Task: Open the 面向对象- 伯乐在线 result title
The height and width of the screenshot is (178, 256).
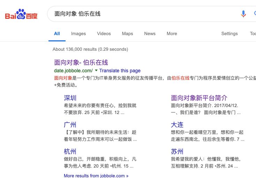Action: [x=81, y=63]
